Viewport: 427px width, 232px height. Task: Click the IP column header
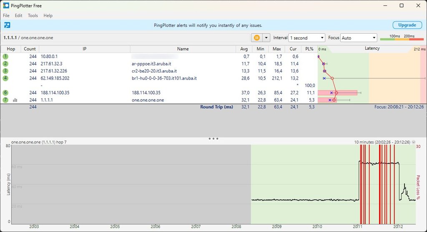(84, 49)
